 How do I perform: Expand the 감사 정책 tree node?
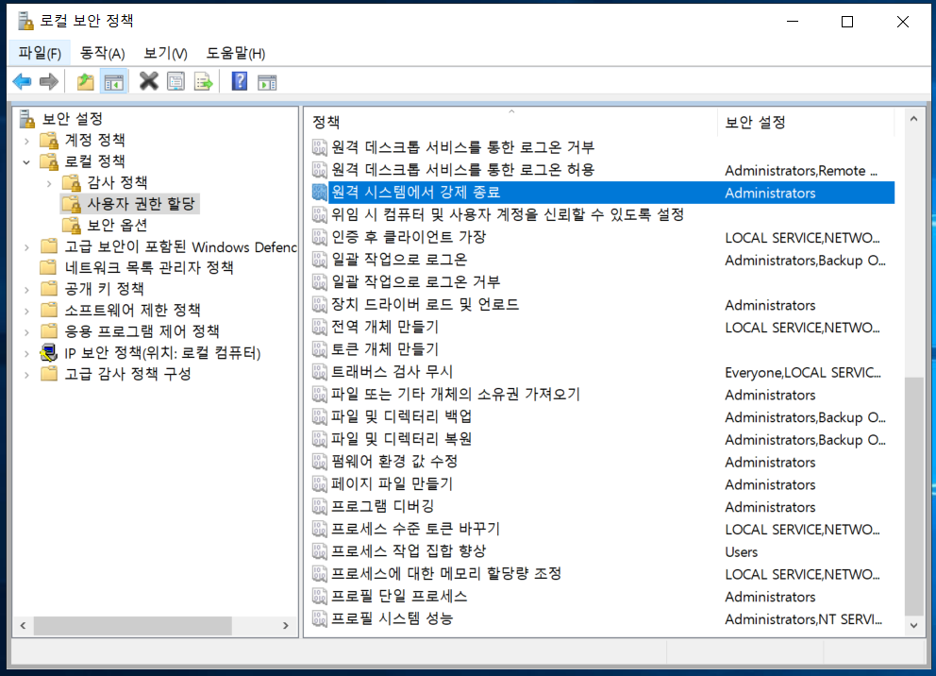pos(49,183)
